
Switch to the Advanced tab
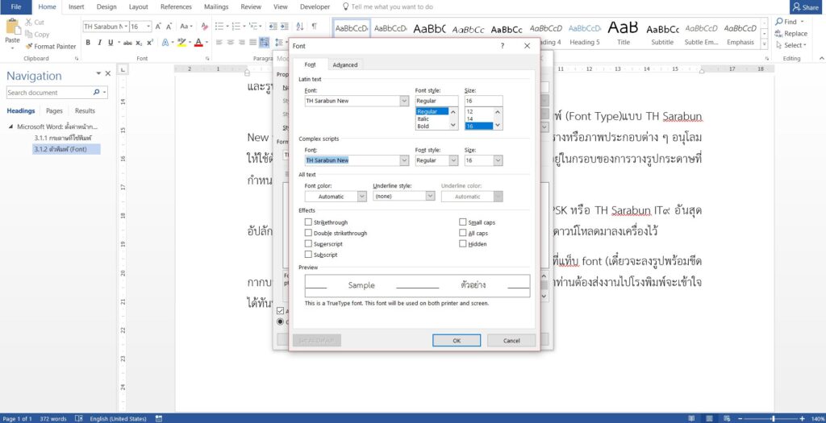345,64
